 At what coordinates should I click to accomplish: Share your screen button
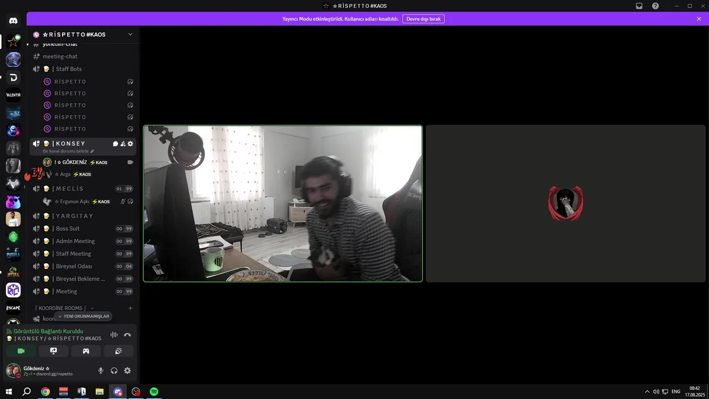pyautogui.click(x=54, y=351)
